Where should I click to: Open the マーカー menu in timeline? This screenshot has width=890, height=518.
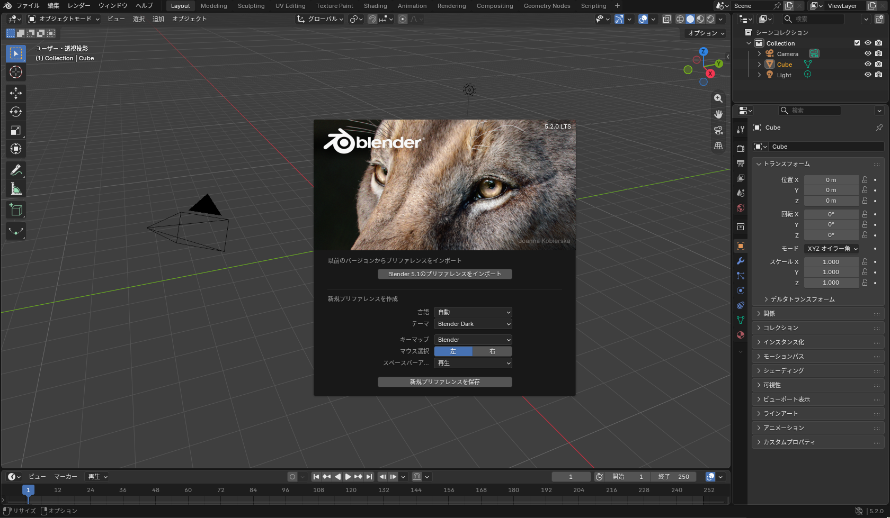[66, 477]
